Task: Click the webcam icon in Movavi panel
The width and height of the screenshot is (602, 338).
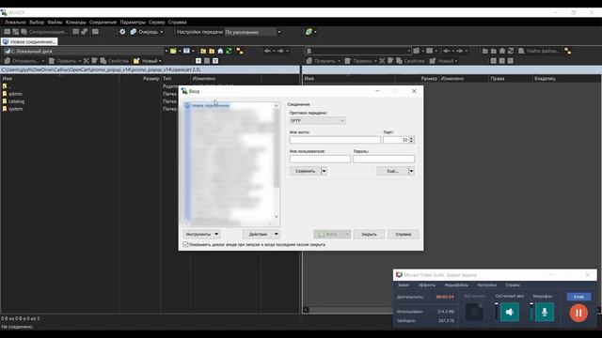Action: (x=474, y=313)
